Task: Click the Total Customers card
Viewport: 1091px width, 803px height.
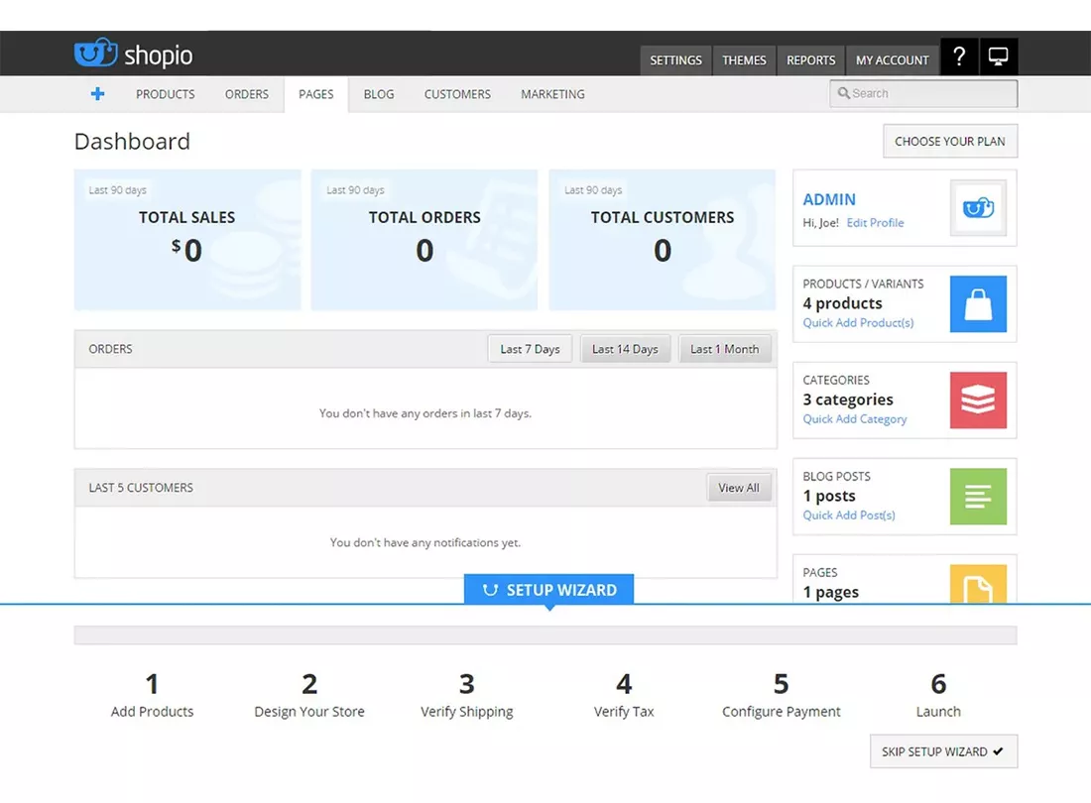Action: 662,240
